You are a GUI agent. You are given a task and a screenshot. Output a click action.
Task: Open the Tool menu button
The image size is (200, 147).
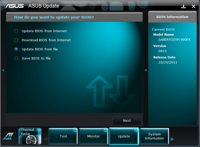tap(63, 136)
